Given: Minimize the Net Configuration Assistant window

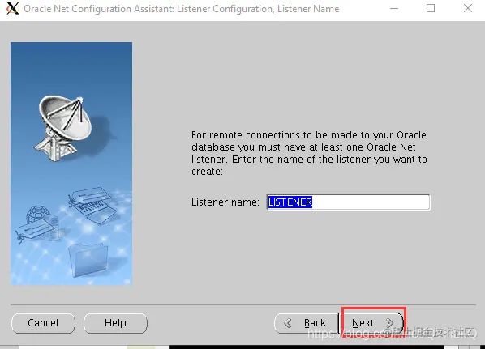Looking at the screenshot, I should (x=394, y=8).
